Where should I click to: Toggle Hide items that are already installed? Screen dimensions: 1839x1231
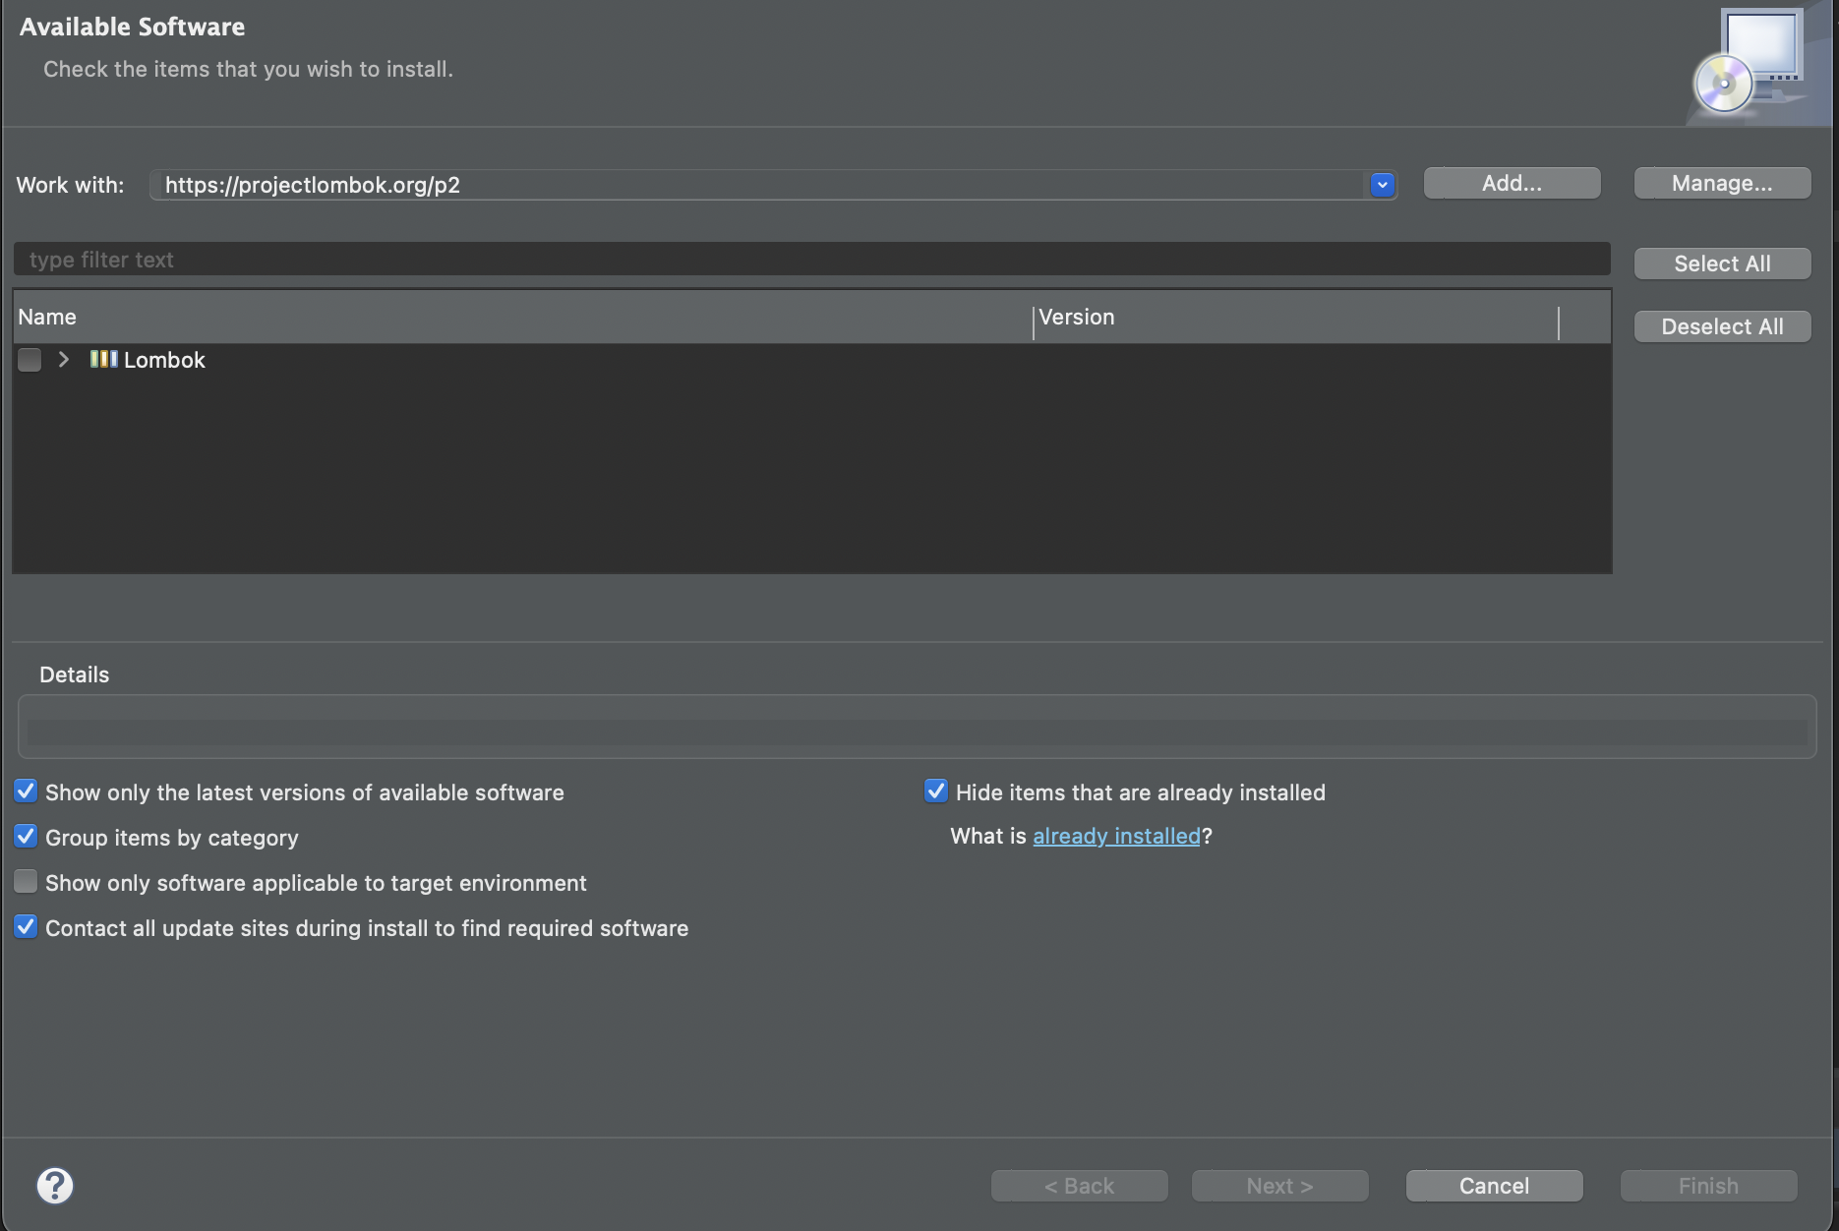[936, 791]
